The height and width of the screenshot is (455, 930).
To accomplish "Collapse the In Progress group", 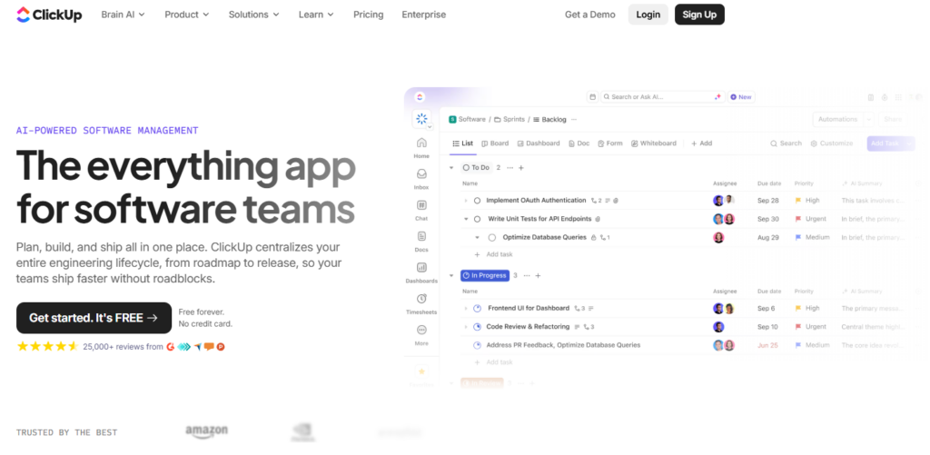I will tap(451, 276).
